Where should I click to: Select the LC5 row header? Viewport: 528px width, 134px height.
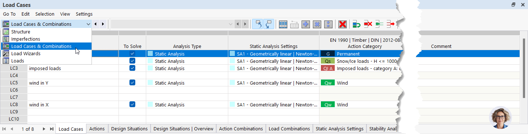click(14, 83)
